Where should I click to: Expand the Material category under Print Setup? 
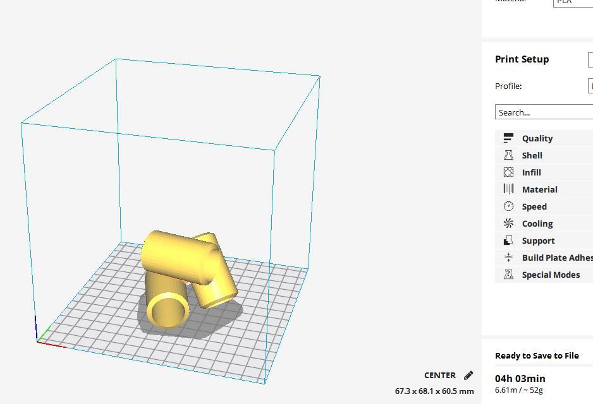pos(539,189)
